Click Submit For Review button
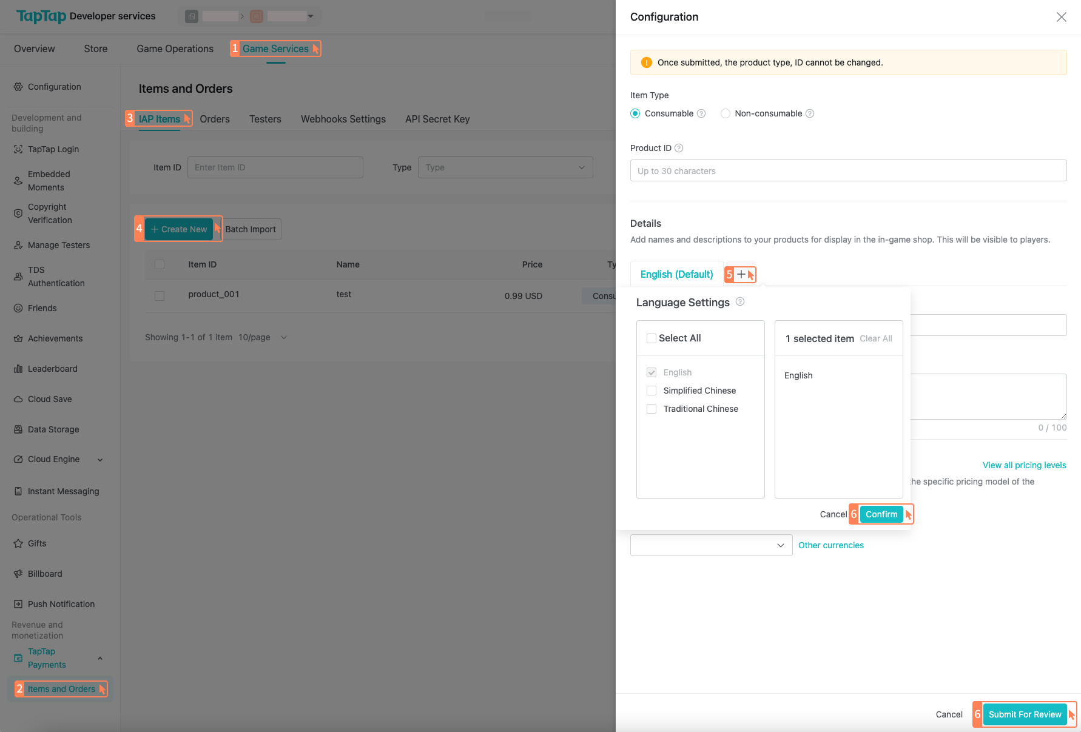This screenshot has height=732, width=1081. click(1025, 714)
